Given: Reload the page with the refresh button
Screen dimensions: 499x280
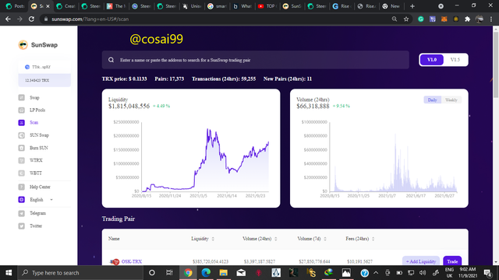Looking at the screenshot, I should click(31, 19).
